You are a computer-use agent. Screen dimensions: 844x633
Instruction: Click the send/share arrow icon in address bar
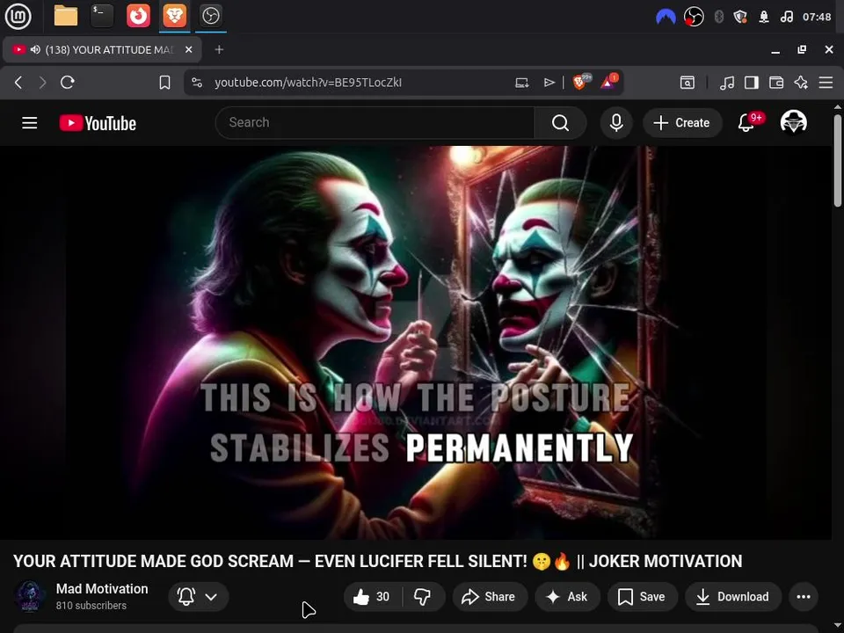click(549, 83)
